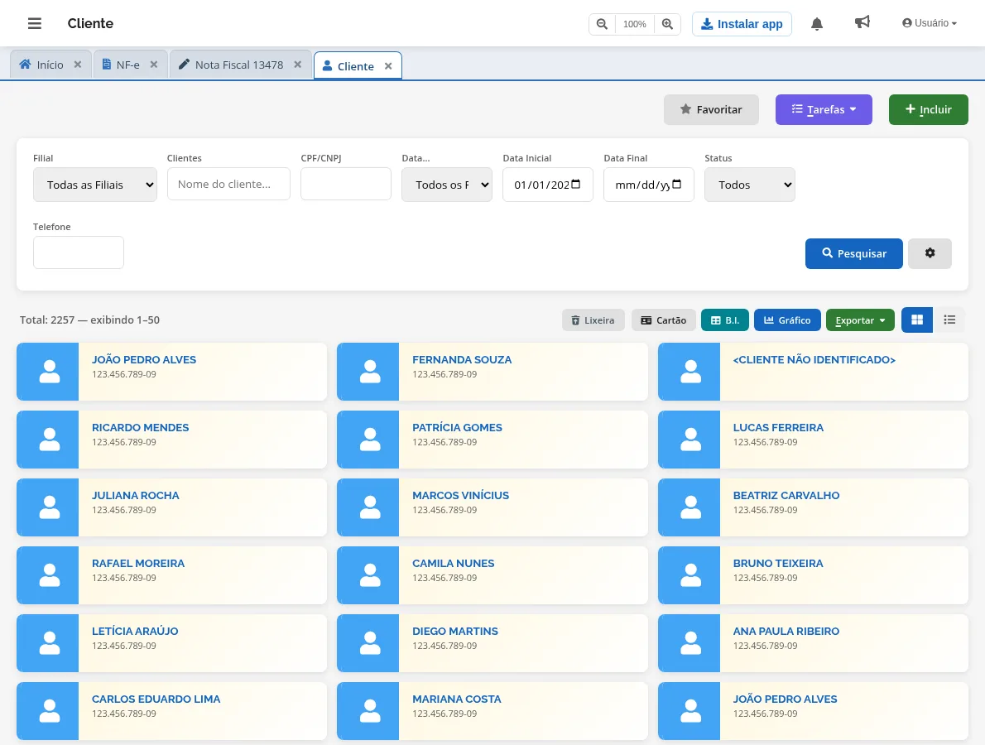Click avatar of Lucas Ferreira card
The width and height of the screenshot is (985, 745).
(x=690, y=439)
